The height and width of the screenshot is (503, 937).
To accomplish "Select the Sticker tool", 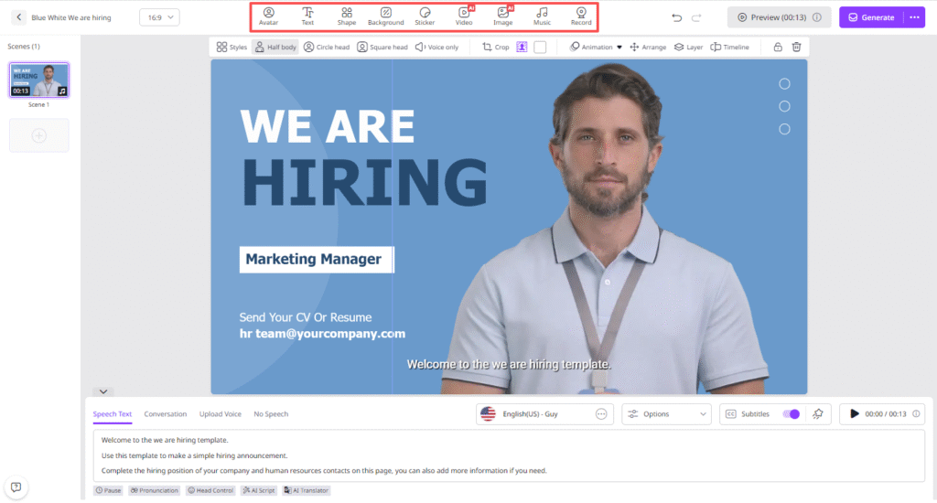I will pos(425,16).
